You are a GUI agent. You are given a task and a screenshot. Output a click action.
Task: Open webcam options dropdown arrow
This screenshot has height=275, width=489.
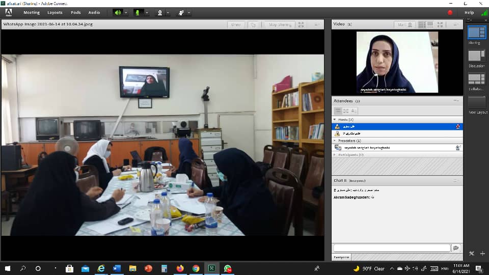(x=168, y=13)
